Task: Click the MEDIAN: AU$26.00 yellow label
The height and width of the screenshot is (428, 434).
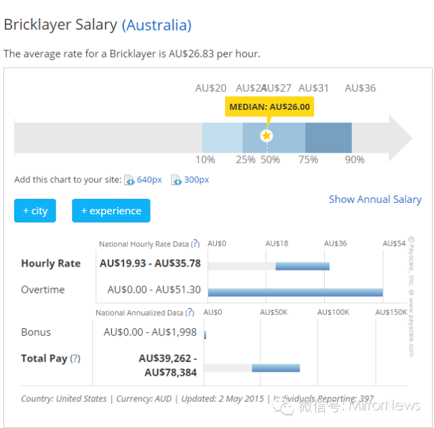Action: pyautogui.click(x=269, y=106)
